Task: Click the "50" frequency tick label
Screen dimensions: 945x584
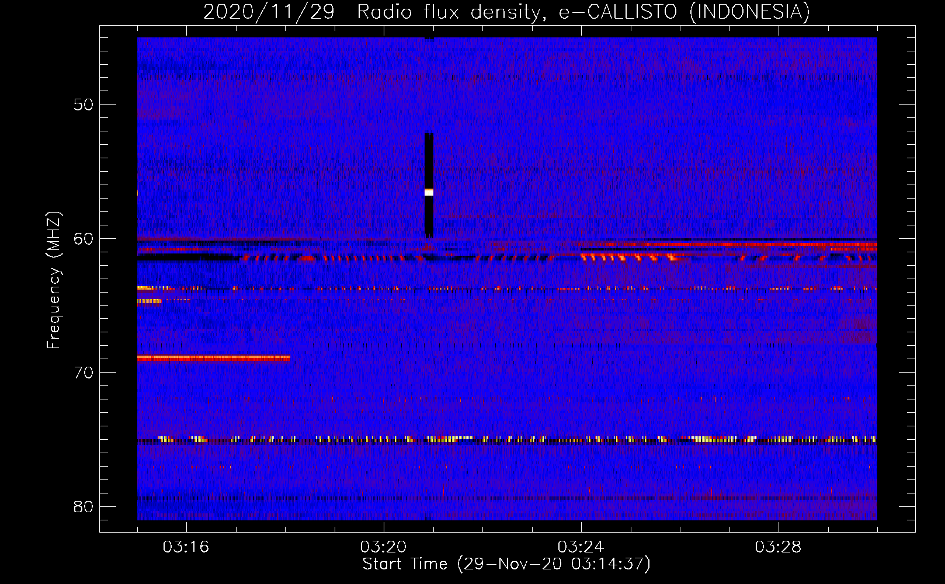Action: click(84, 105)
